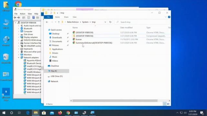Click the Back arrow in File Explorer
The height and width of the screenshot is (116, 207).
point(47,22)
